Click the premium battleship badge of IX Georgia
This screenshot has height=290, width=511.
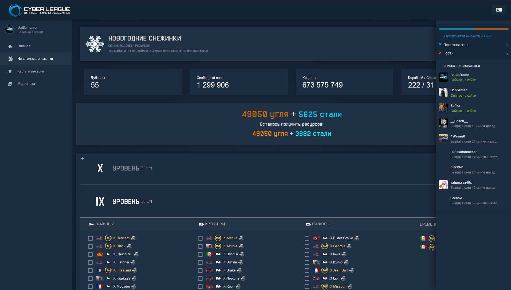(325, 246)
